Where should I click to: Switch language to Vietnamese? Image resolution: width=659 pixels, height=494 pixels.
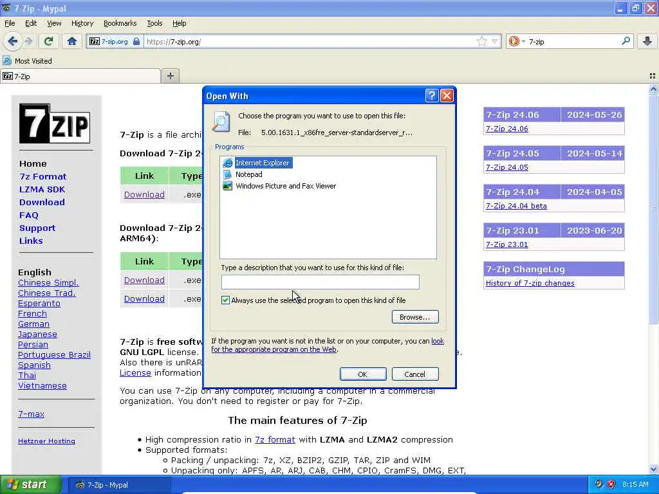[x=42, y=386]
